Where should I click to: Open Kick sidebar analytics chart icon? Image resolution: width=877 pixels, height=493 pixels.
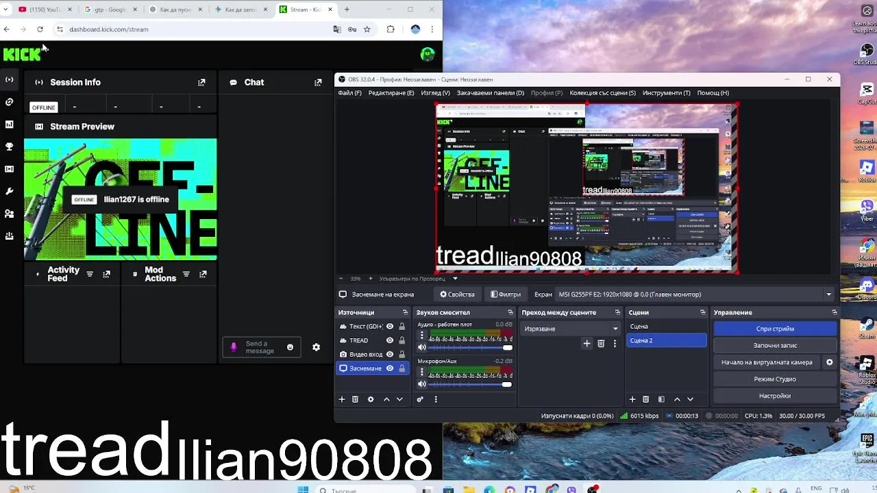tap(9, 125)
